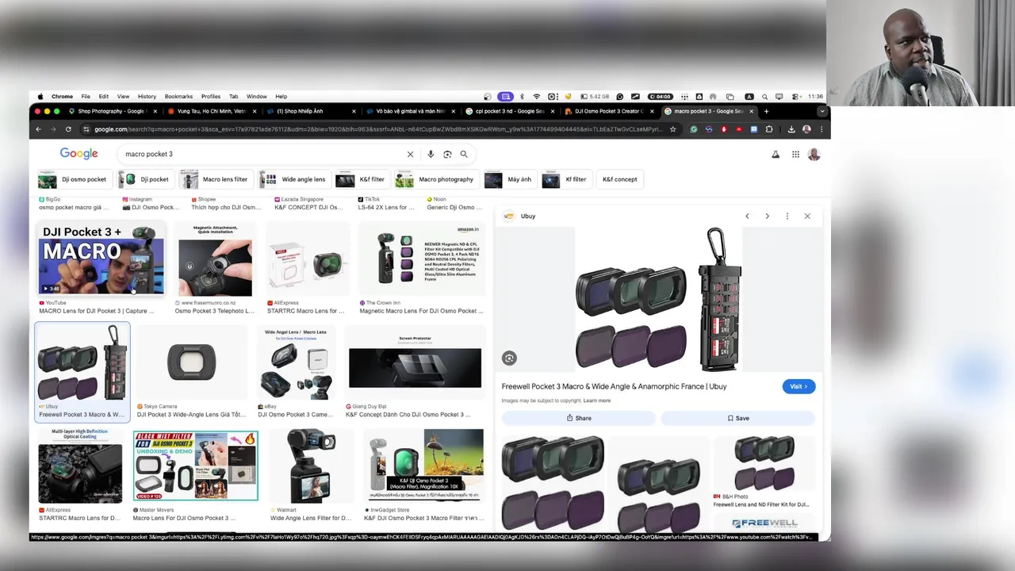The width and height of the screenshot is (1015, 571).
Task: Click the blue Visit button
Action: pyautogui.click(x=799, y=386)
